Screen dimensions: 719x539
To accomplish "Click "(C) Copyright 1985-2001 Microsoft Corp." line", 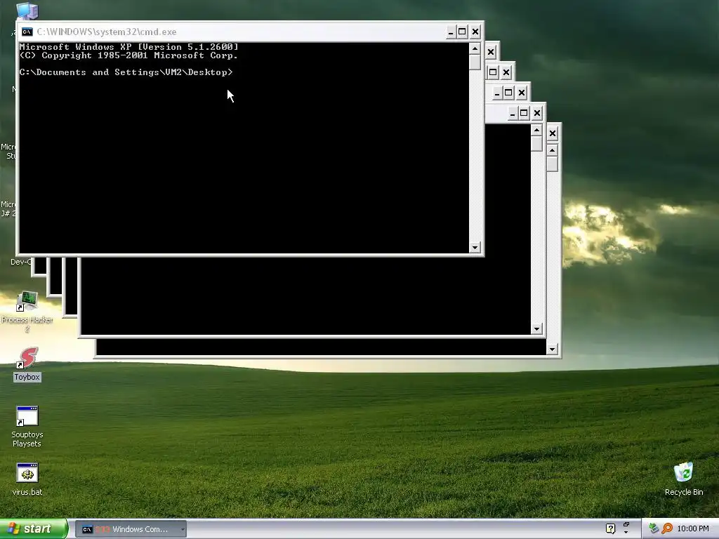I will [129, 55].
